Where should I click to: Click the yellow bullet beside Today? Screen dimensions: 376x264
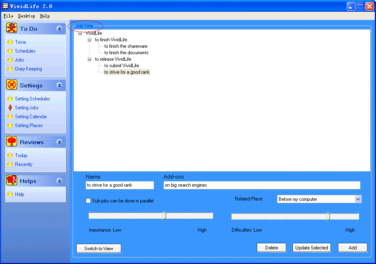(x=10, y=155)
